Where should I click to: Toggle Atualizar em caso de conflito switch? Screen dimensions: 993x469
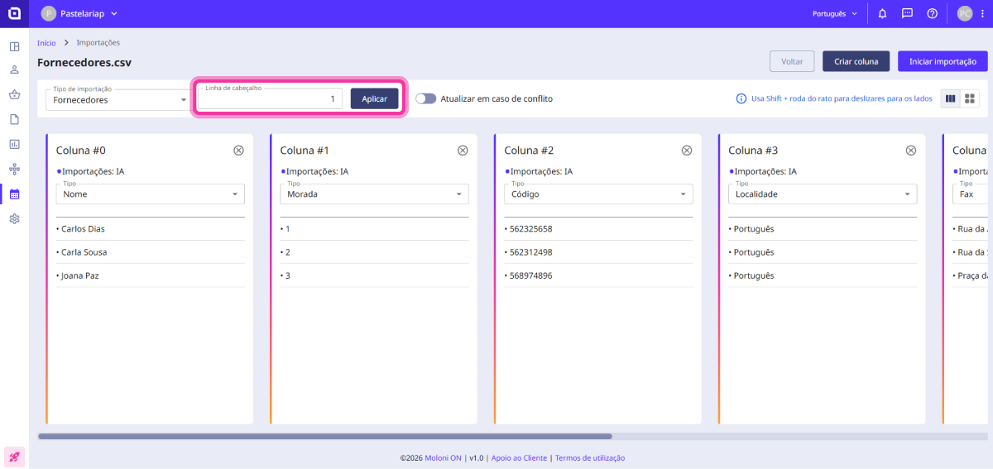[425, 98]
